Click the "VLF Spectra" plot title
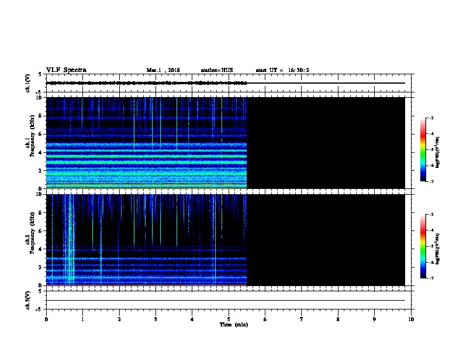This screenshot has width=463, height=358. tap(66, 70)
